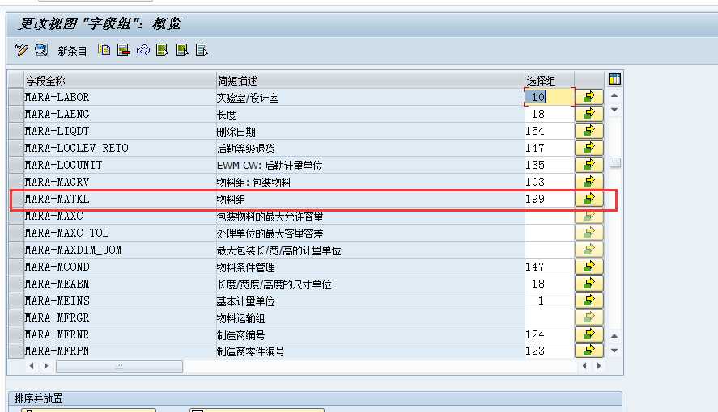The height and width of the screenshot is (412, 718).
Task: Click the dimmed arrow button in MARA-MAXC row
Action: (x=588, y=216)
